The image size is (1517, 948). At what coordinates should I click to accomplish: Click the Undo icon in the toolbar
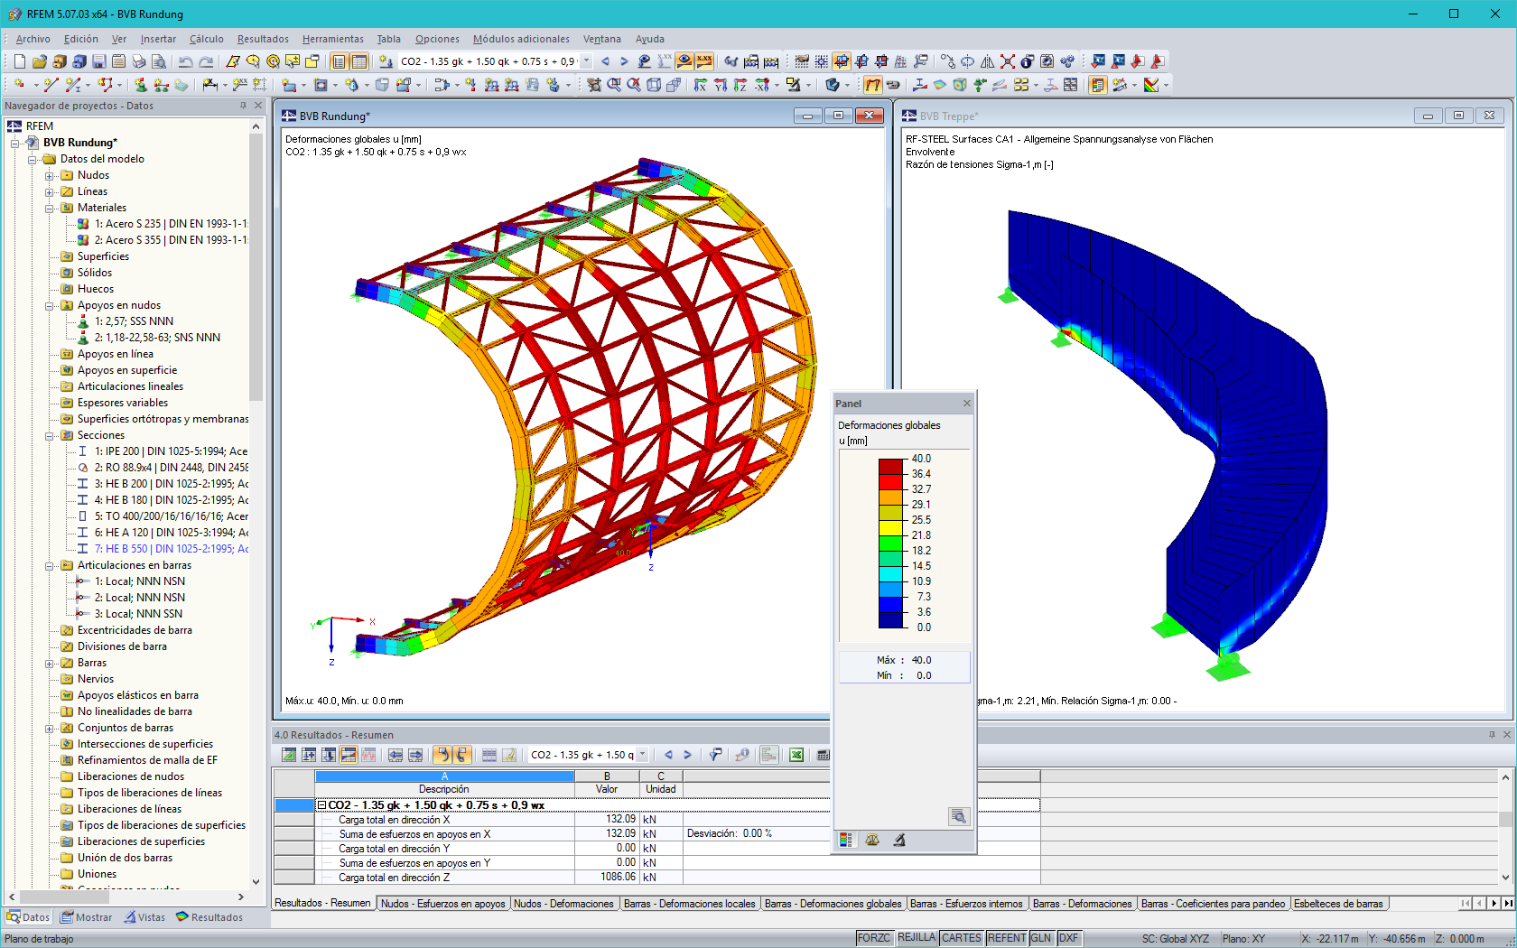pyautogui.click(x=186, y=60)
